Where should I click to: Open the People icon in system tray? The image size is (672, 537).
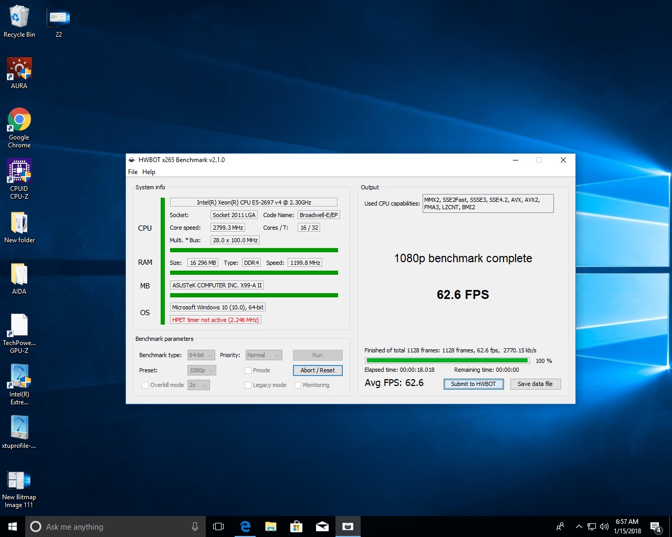pyautogui.click(x=560, y=527)
